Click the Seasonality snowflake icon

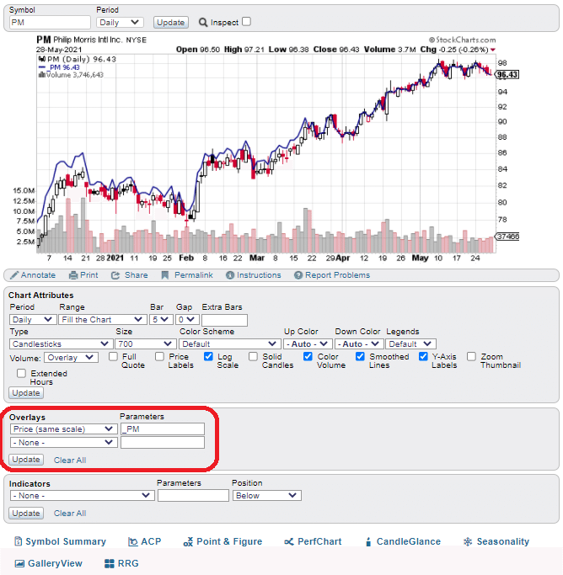468,541
